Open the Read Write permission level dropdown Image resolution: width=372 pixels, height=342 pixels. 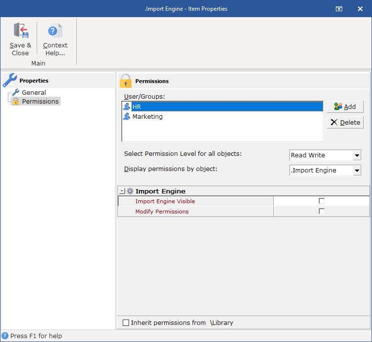pyautogui.click(x=357, y=155)
